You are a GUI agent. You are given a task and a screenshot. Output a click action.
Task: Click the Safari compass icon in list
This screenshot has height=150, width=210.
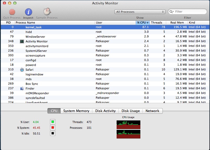pos(22,70)
